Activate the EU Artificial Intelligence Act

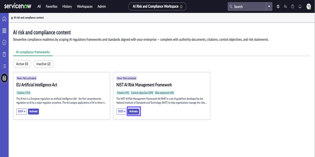(33, 111)
